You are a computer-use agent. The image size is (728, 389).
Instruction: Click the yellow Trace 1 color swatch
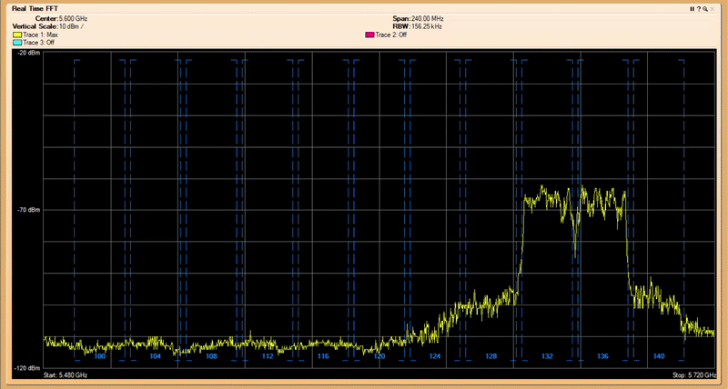coord(17,35)
